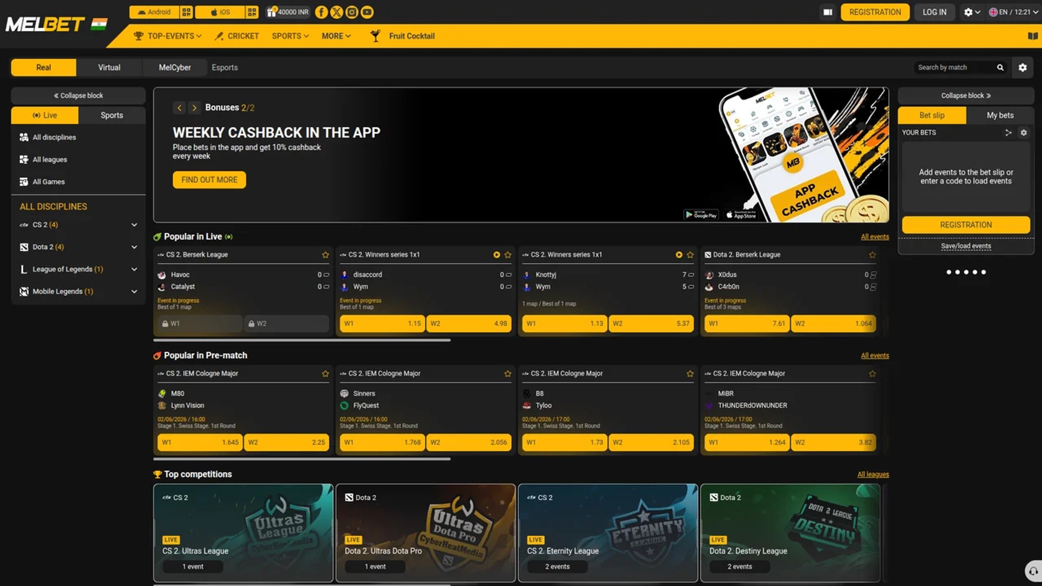Favorite the X0dus vs C4rb0n match

(873, 255)
